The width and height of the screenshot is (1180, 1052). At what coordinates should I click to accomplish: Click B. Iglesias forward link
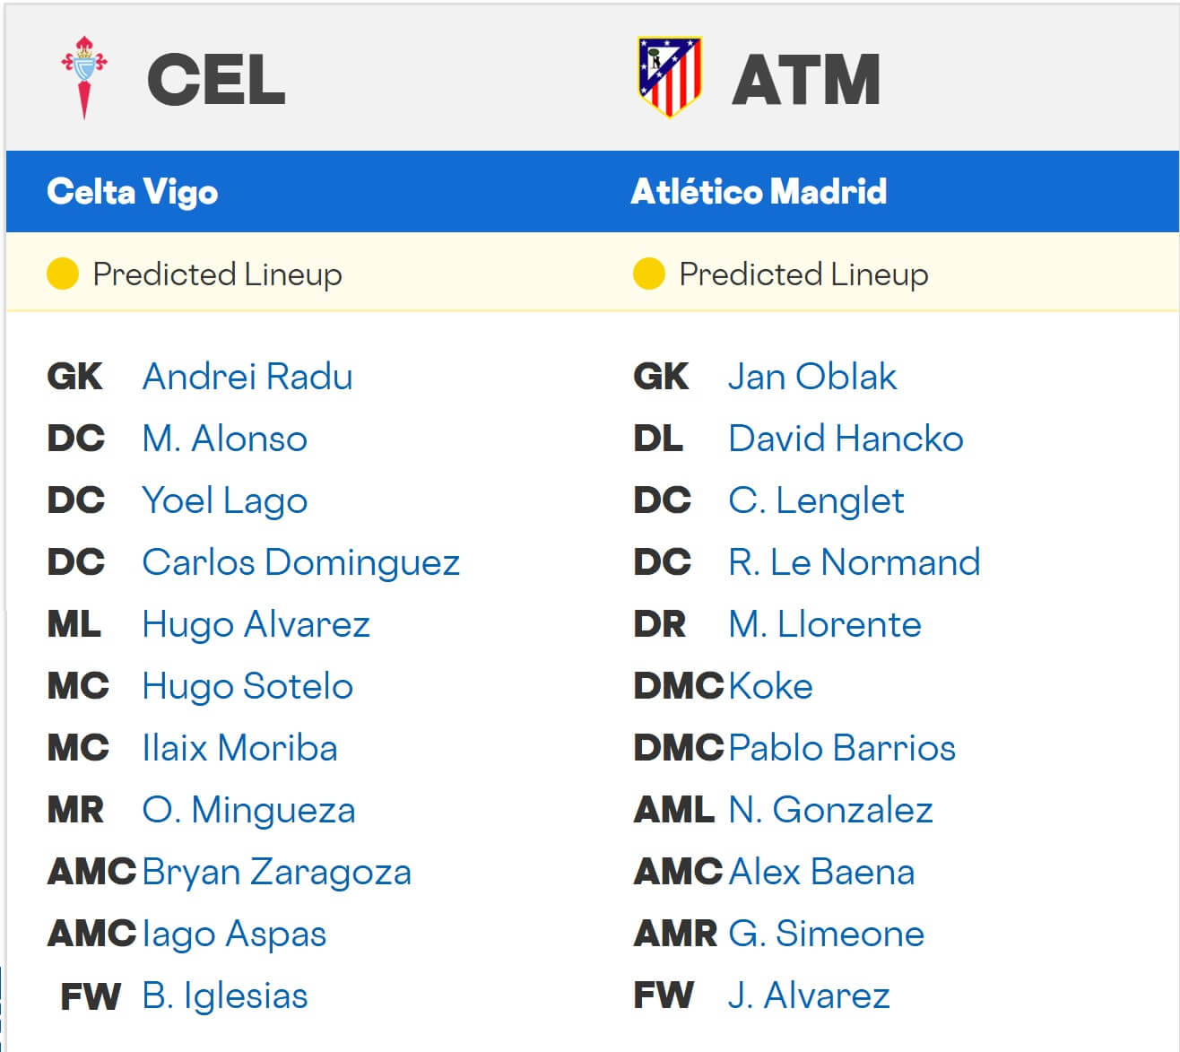225,995
